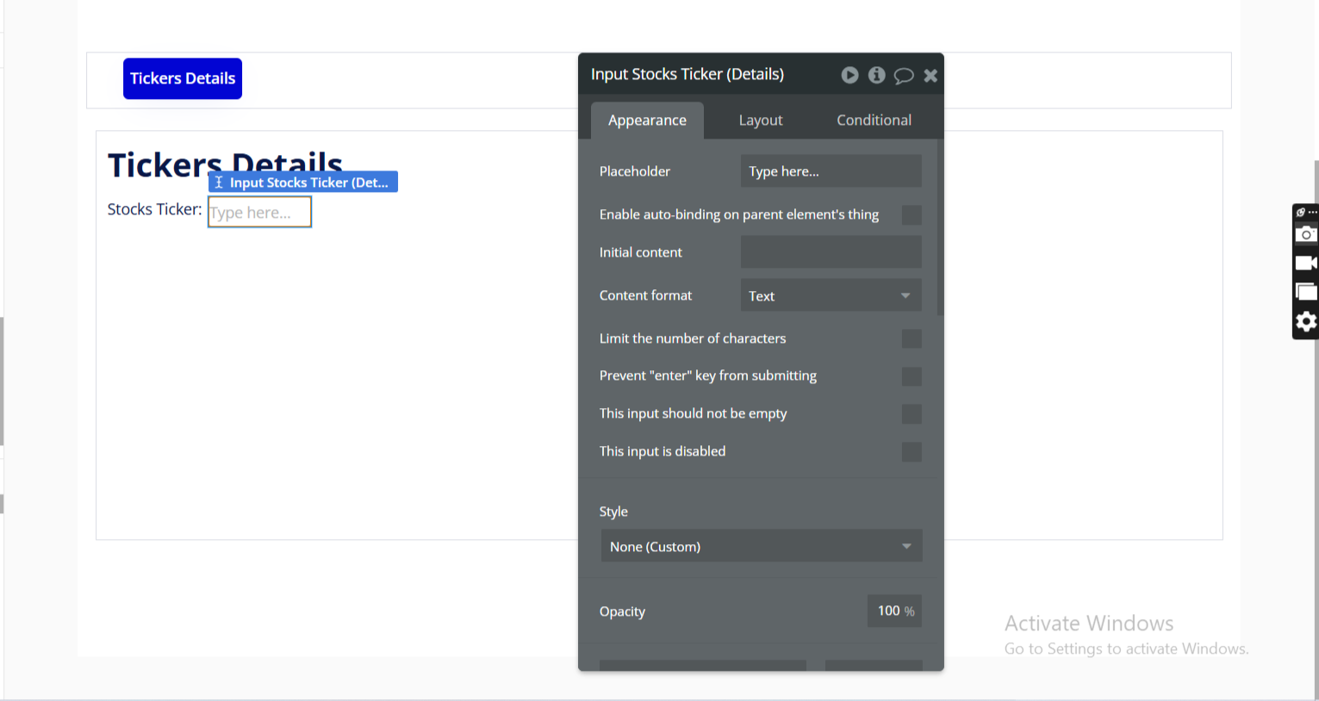Click the camera screenshot icon in side toolbar
The image size is (1319, 701).
click(x=1306, y=234)
